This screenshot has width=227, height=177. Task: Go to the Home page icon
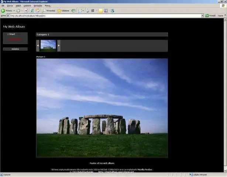38,11
